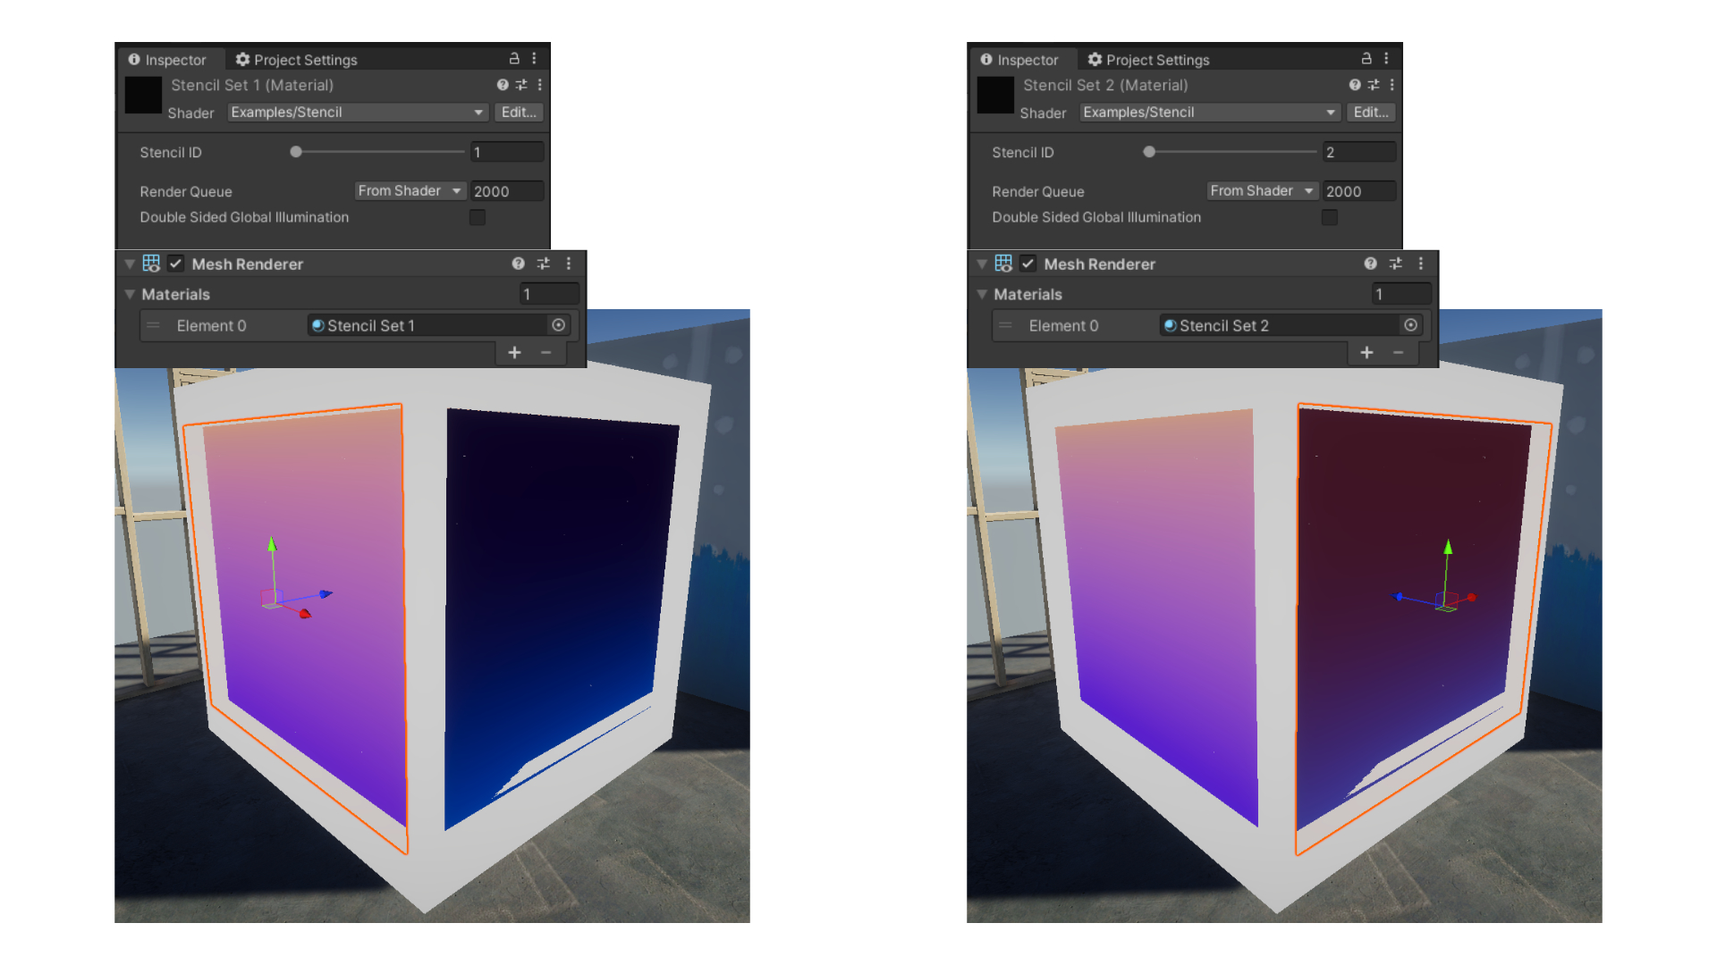Open help icon for Stencil Set 1 material
This screenshot has height=965, width=1717.
pos(503,85)
